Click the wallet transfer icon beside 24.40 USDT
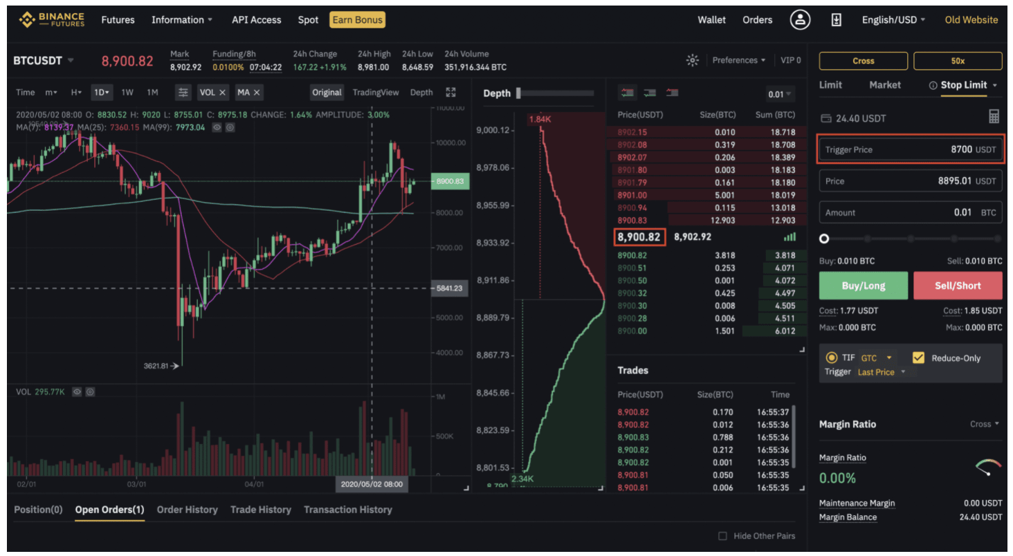Screen dimensions: 1013x556 (825, 118)
